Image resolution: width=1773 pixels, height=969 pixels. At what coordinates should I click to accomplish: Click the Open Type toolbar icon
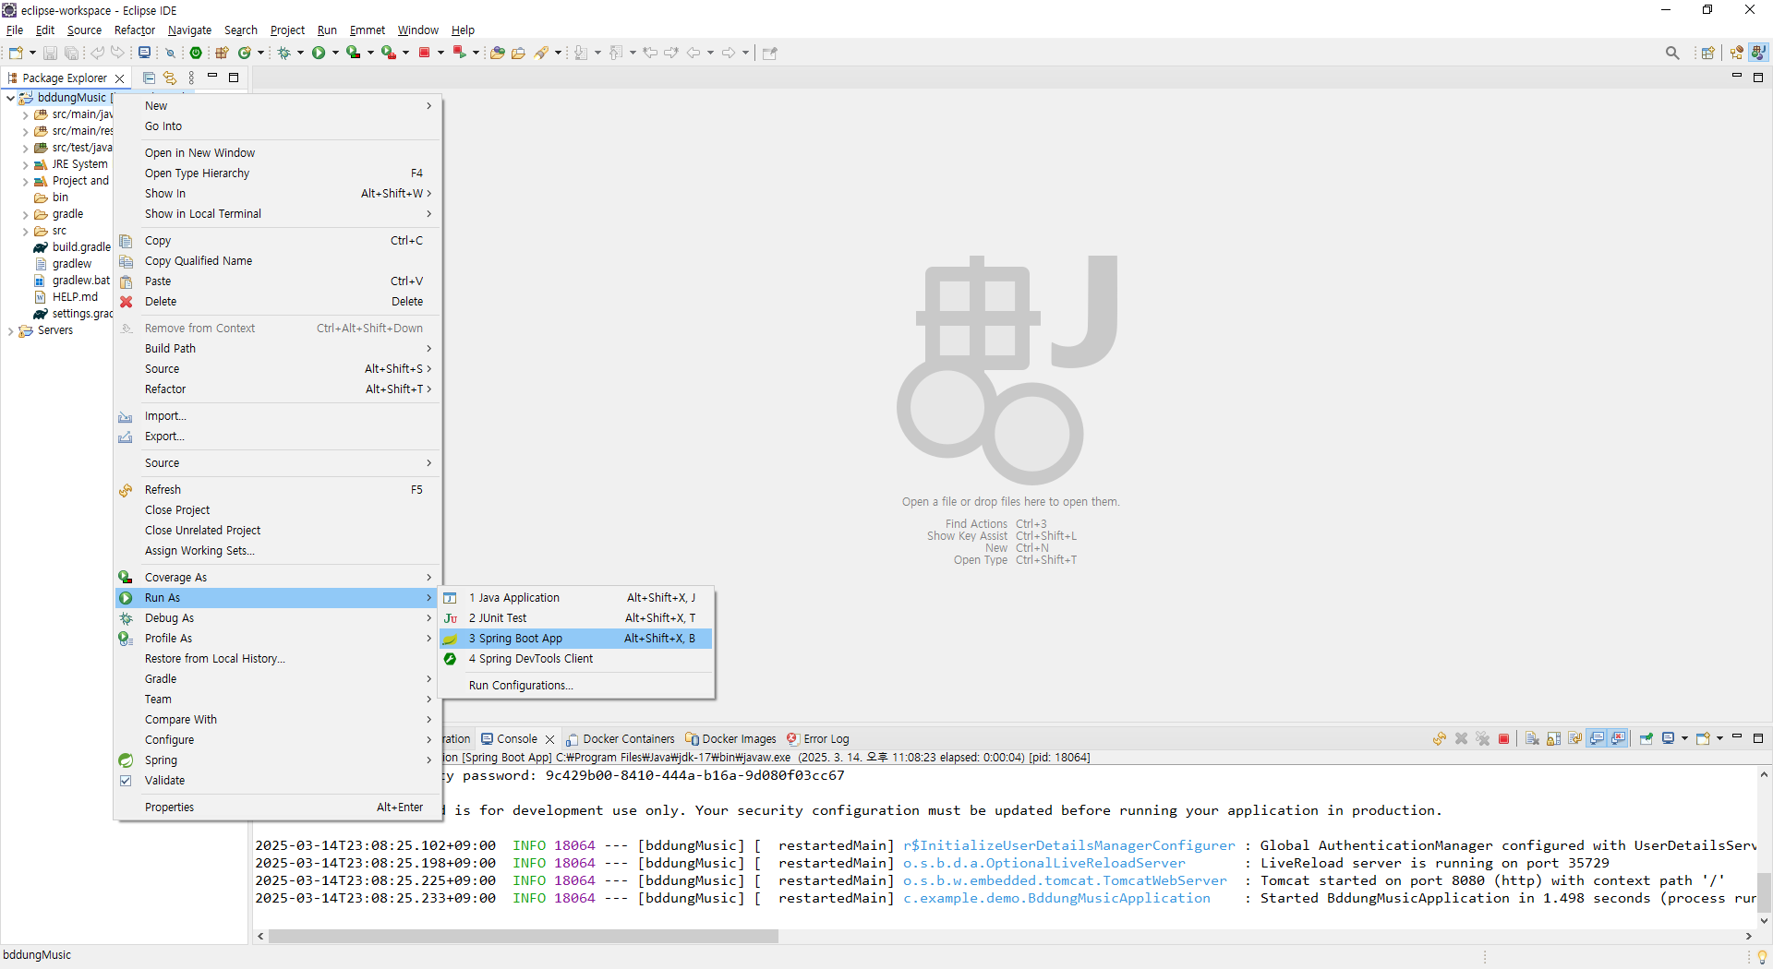[x=498, y=53]
